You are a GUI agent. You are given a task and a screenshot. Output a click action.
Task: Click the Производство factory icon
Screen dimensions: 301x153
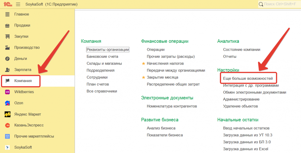[8, 48]
